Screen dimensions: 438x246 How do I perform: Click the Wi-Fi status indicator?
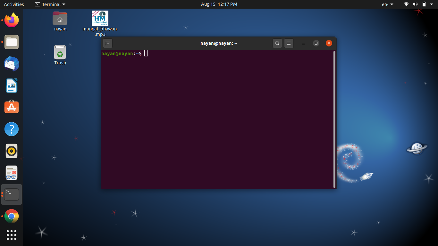(x=406, y=4)
